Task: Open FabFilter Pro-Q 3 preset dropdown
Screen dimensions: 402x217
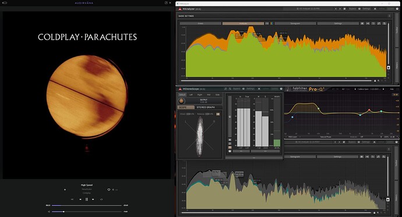Action: coord(369,89)
